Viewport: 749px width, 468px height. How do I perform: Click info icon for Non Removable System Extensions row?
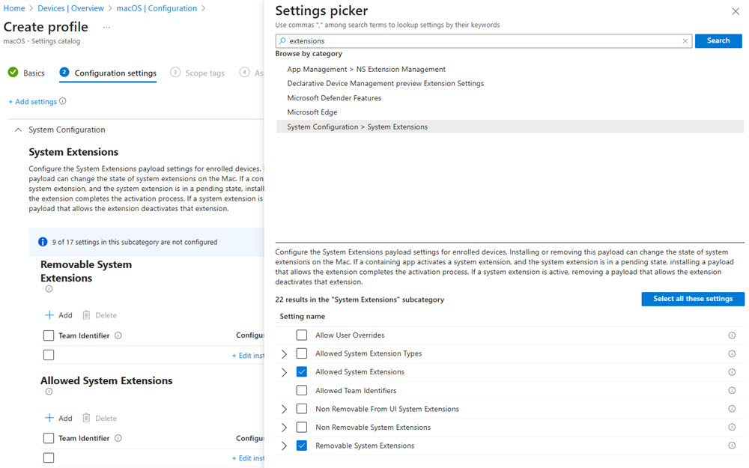click(x=732, y=428)
